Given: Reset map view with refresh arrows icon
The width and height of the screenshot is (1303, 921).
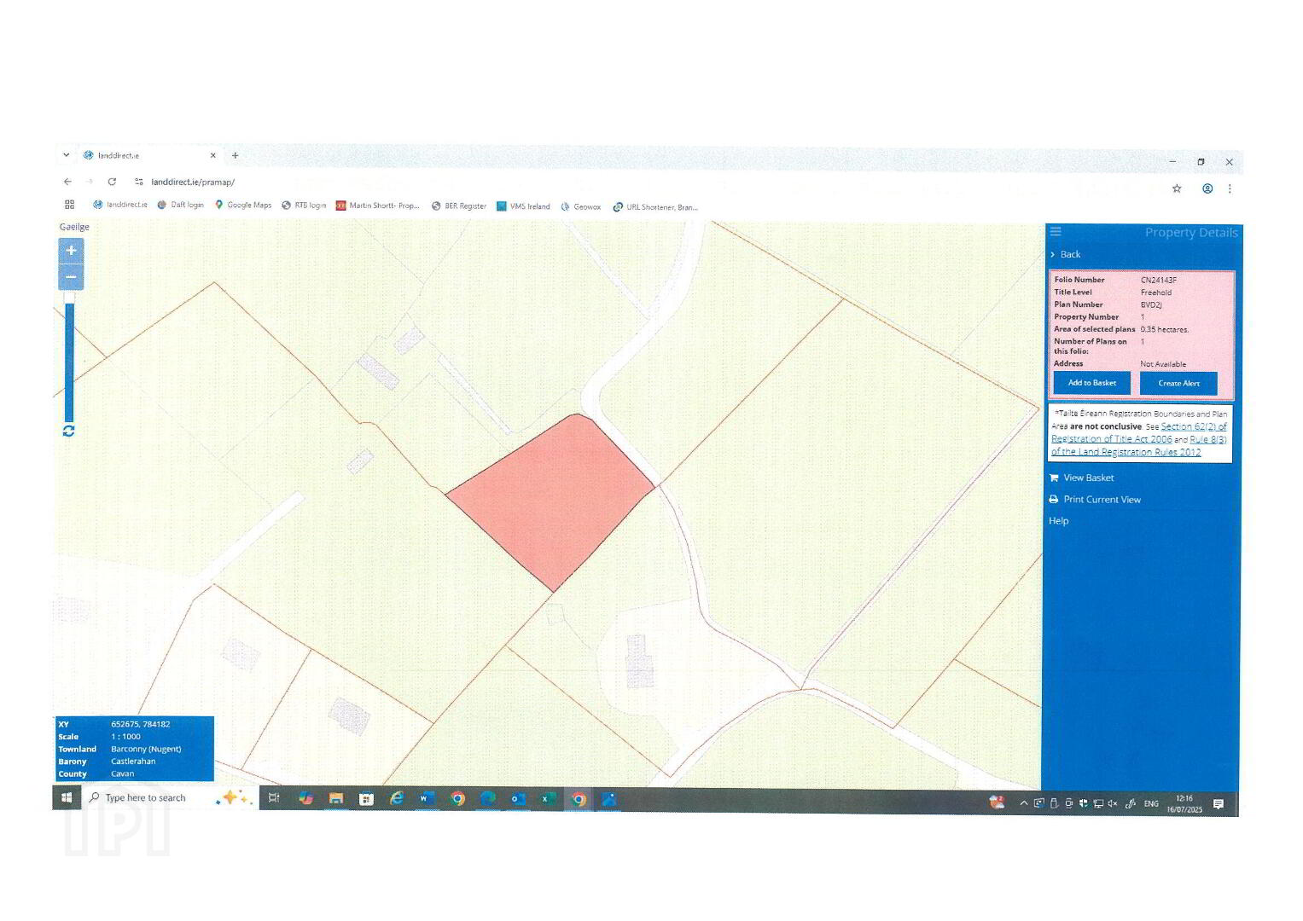Looking at the screenshot, I should pos(69,432).
